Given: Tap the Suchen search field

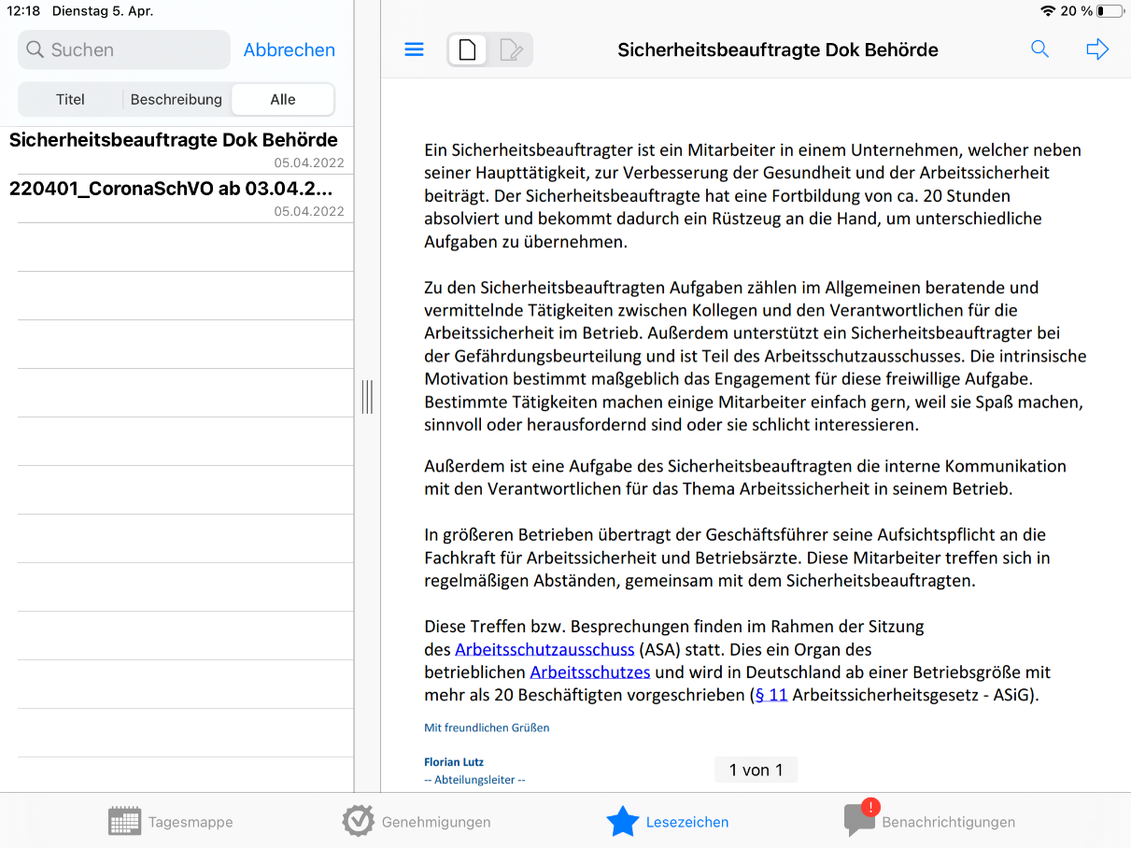Looking at the screenshot, I should [x=124, y=49].
